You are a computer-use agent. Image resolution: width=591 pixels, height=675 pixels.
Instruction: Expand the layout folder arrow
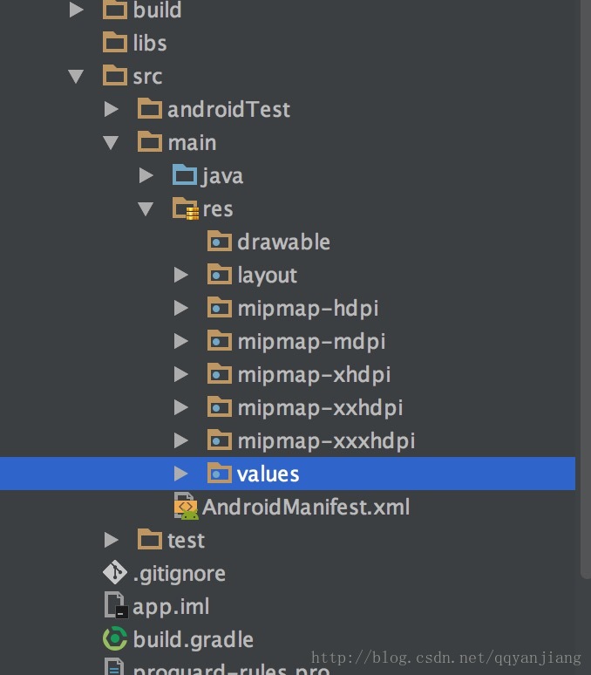pyautogui.click(x=180, y=275)
